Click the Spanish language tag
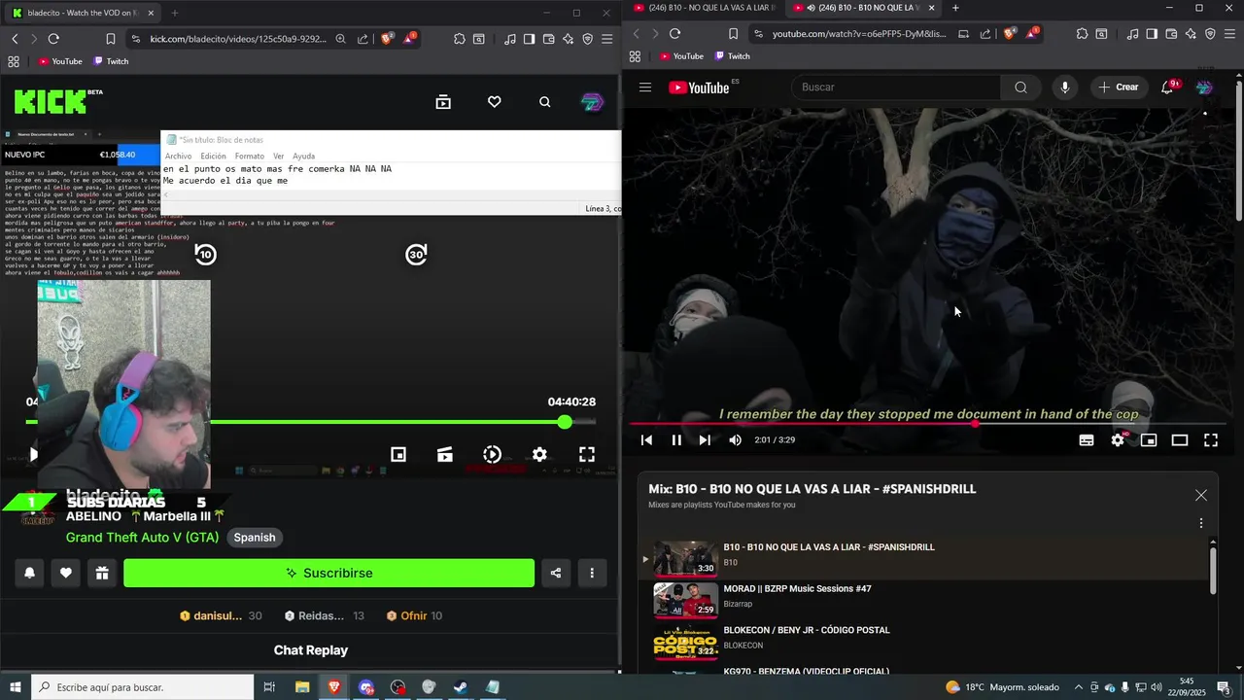1244x700 pixels. [255, 538]
